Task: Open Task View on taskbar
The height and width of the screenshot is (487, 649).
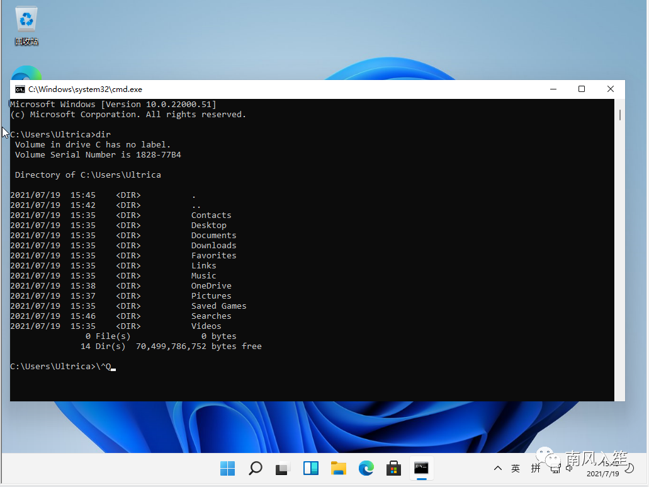Action: tap(283, 468)
